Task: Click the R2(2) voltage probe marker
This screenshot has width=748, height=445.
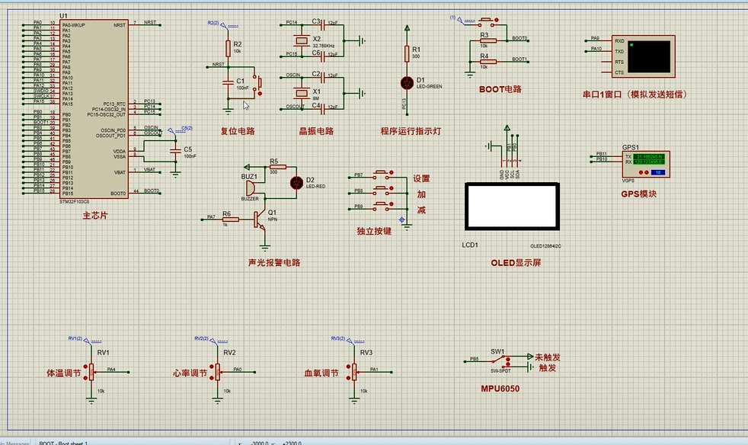Action: [222, 24]
